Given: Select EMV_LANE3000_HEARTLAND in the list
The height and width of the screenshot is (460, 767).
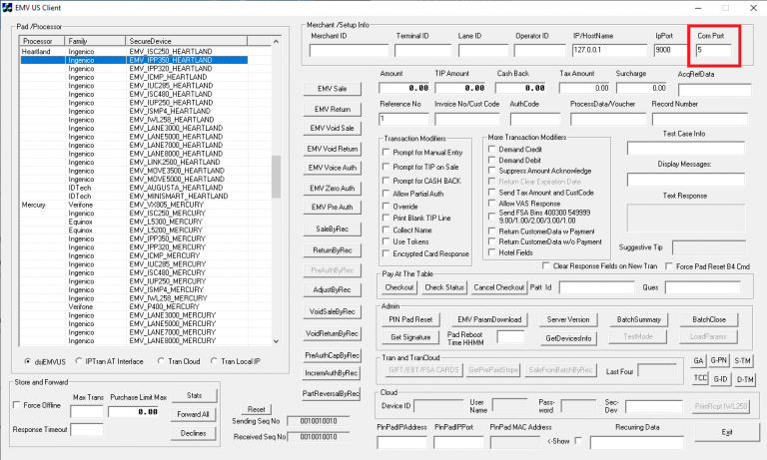Looking at the screenshot, I should click(134, 128).
